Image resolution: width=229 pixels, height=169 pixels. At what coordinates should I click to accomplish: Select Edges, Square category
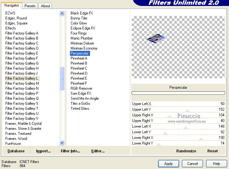16,23
